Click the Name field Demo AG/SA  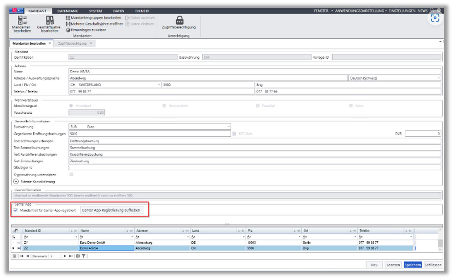pyautogui.click(x=255, y=71)
